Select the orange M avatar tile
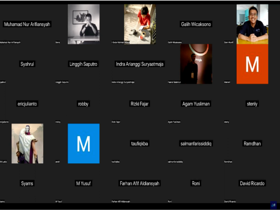 pos(252,64)
